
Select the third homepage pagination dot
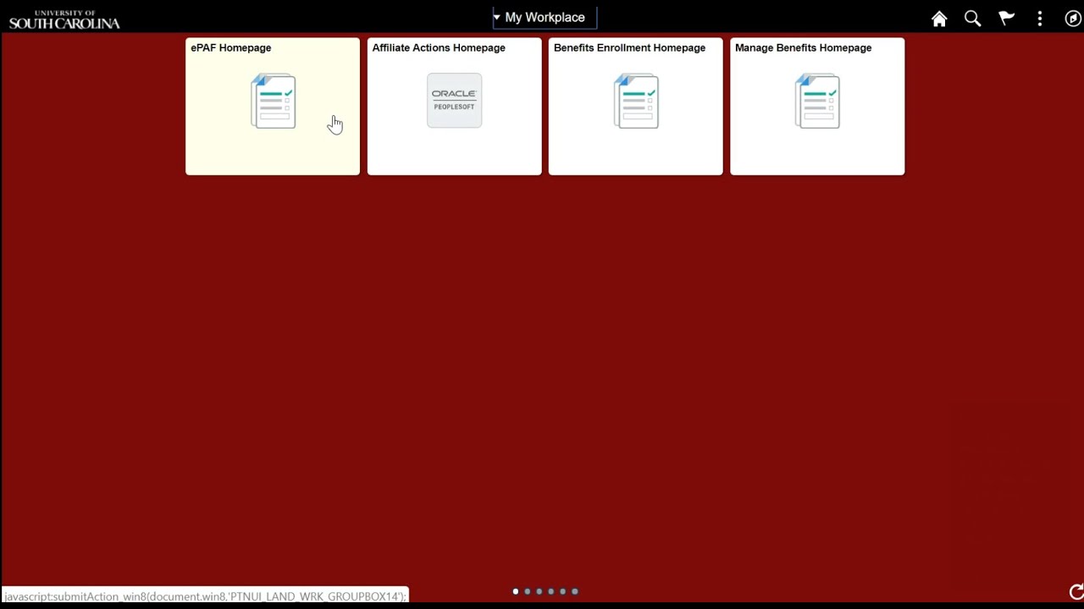tap(539, 591)
